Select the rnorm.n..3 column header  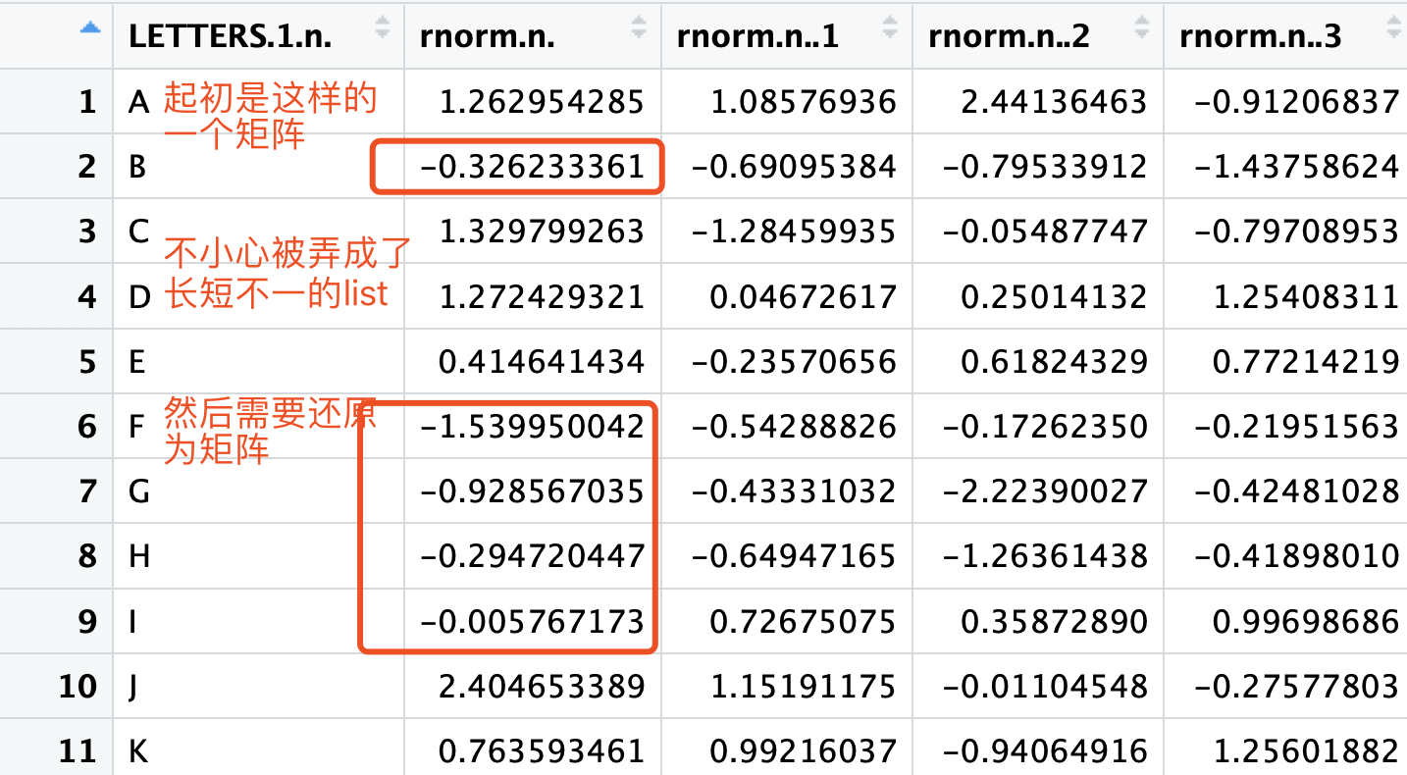tap(1260, 36)
